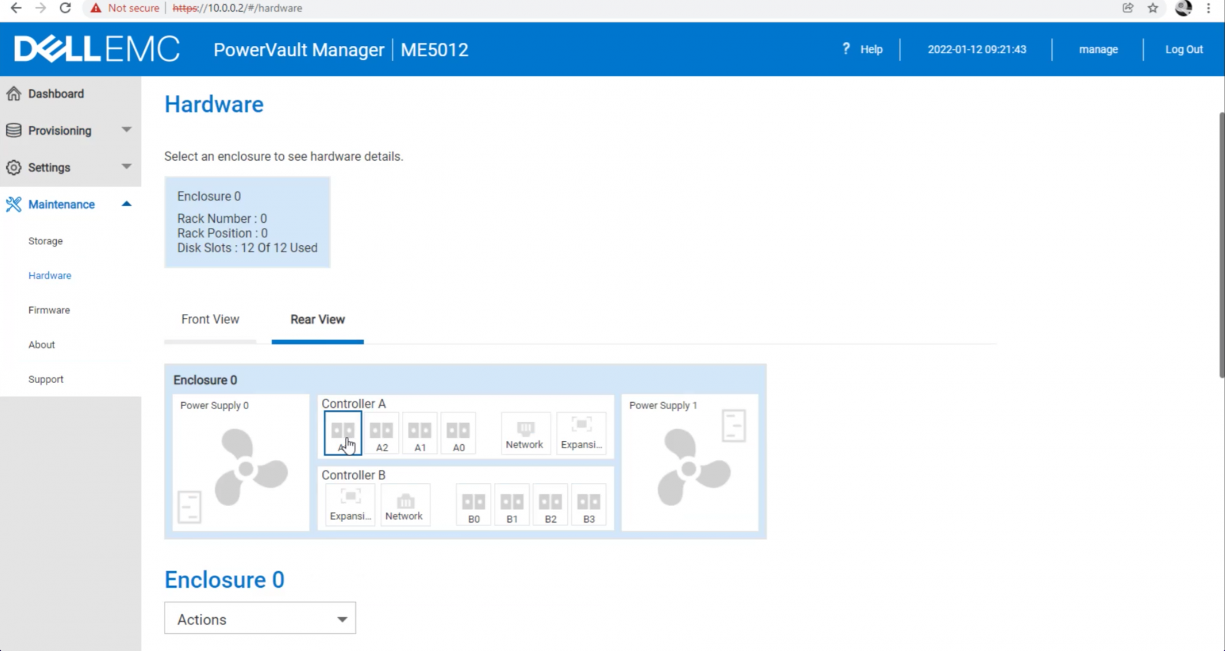Collapse the Maintenance sidebar section
1225x651 pixels.
click(126, 204)
